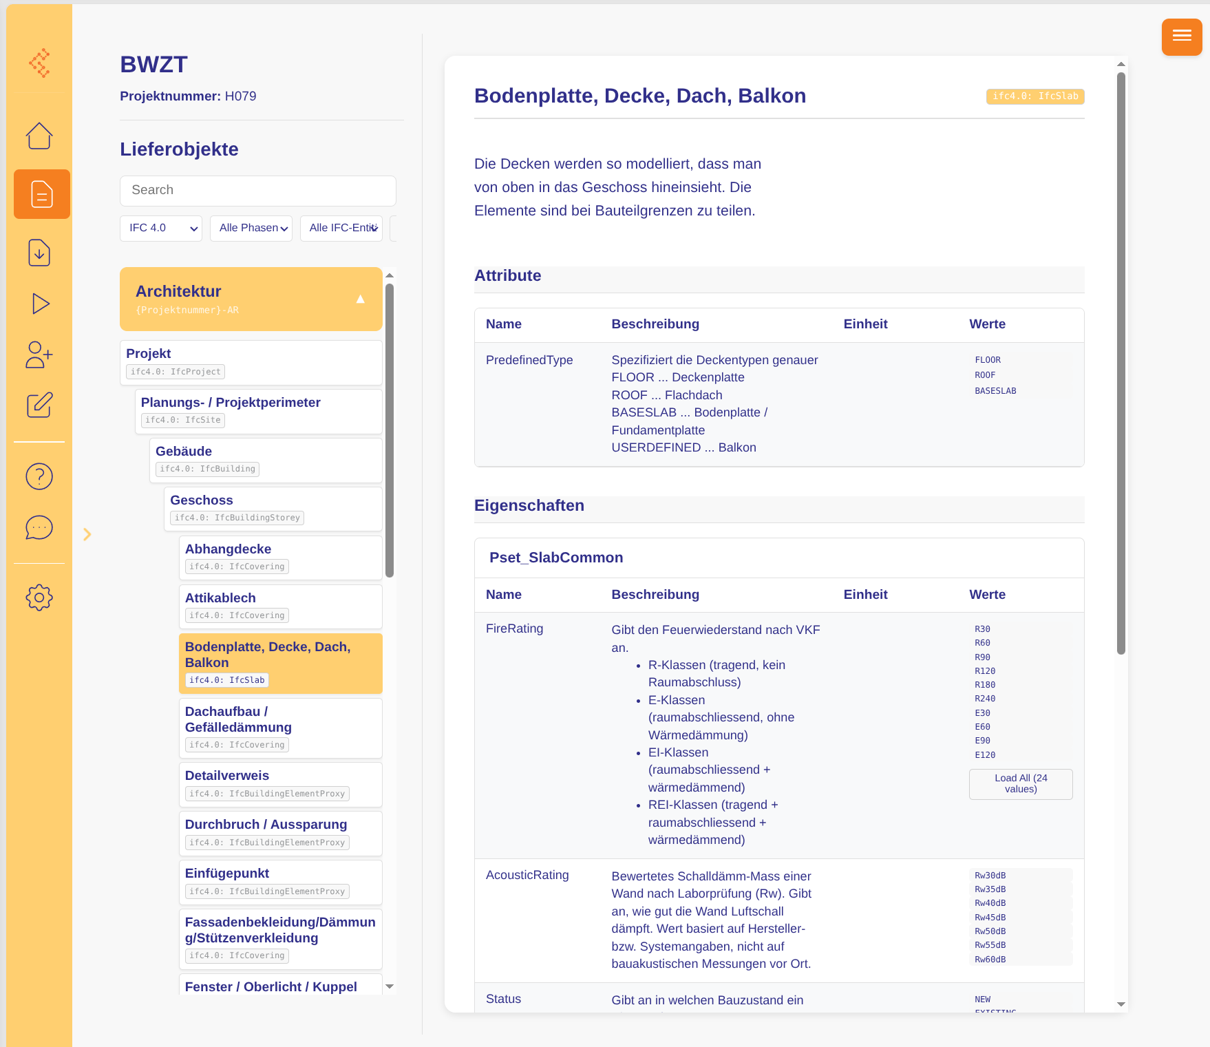Click the BASESLAB value tag
The height and width of the screenshot is (1047, 1210).
pos(995,391)
